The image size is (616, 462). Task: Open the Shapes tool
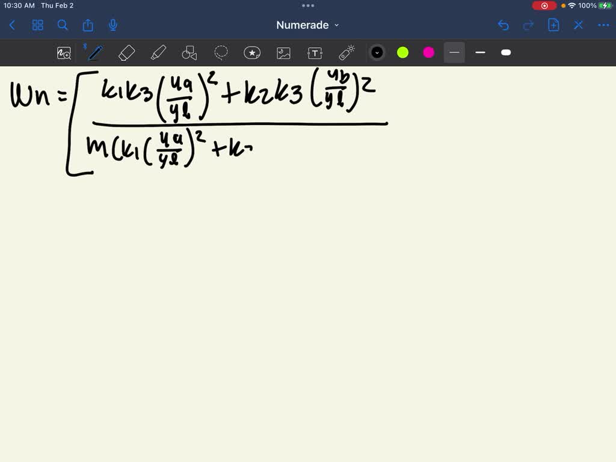(189, 53)
